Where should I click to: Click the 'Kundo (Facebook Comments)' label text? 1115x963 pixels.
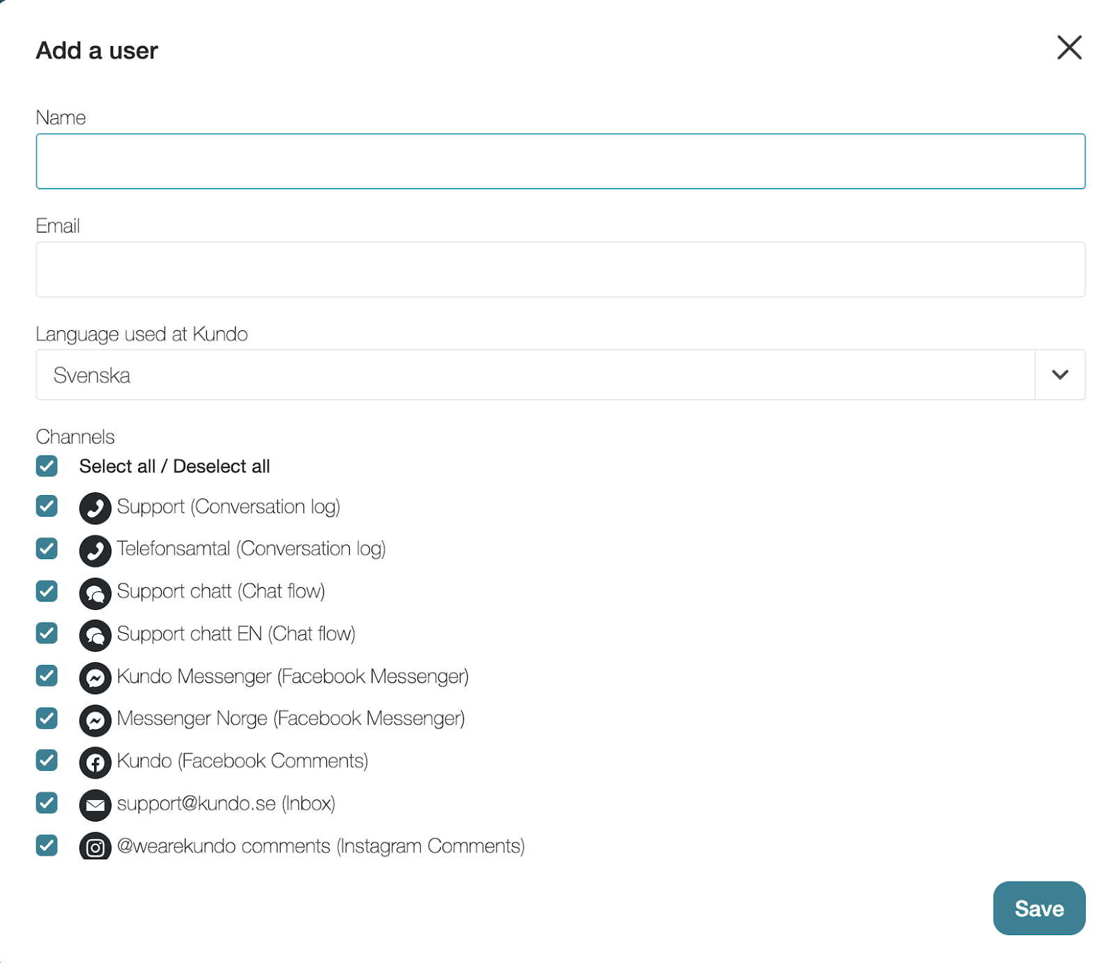[x=243, y=761]
